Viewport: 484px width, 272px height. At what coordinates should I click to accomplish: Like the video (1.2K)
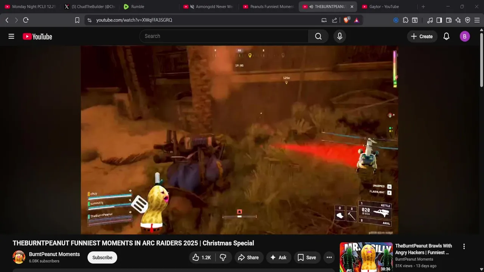pyautogui.click(x=202, y=257)
